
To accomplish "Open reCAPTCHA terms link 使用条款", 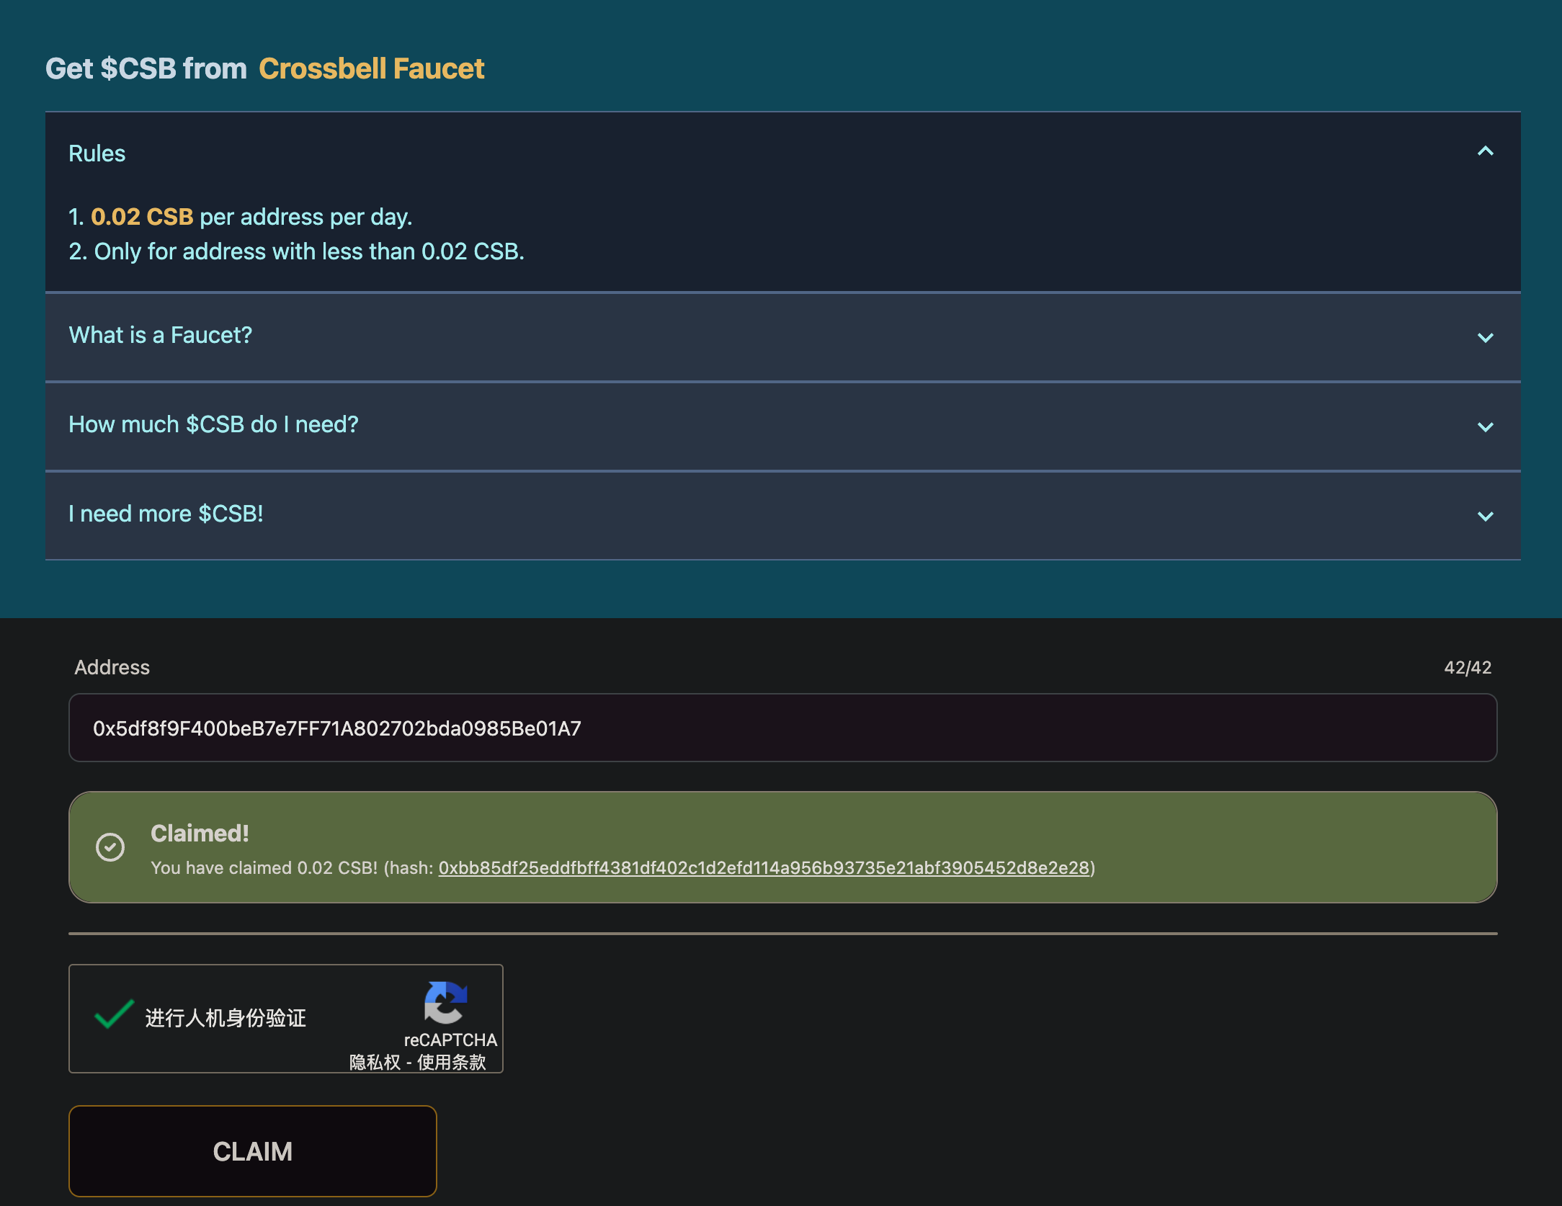I will click(452, 1062).
